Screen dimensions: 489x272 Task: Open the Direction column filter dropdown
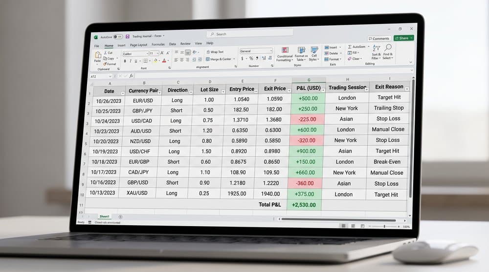[x=191, y=92]
